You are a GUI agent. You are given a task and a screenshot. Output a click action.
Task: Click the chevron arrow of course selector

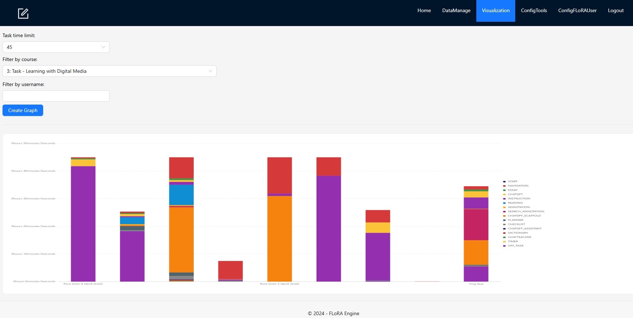pos(210,71)
